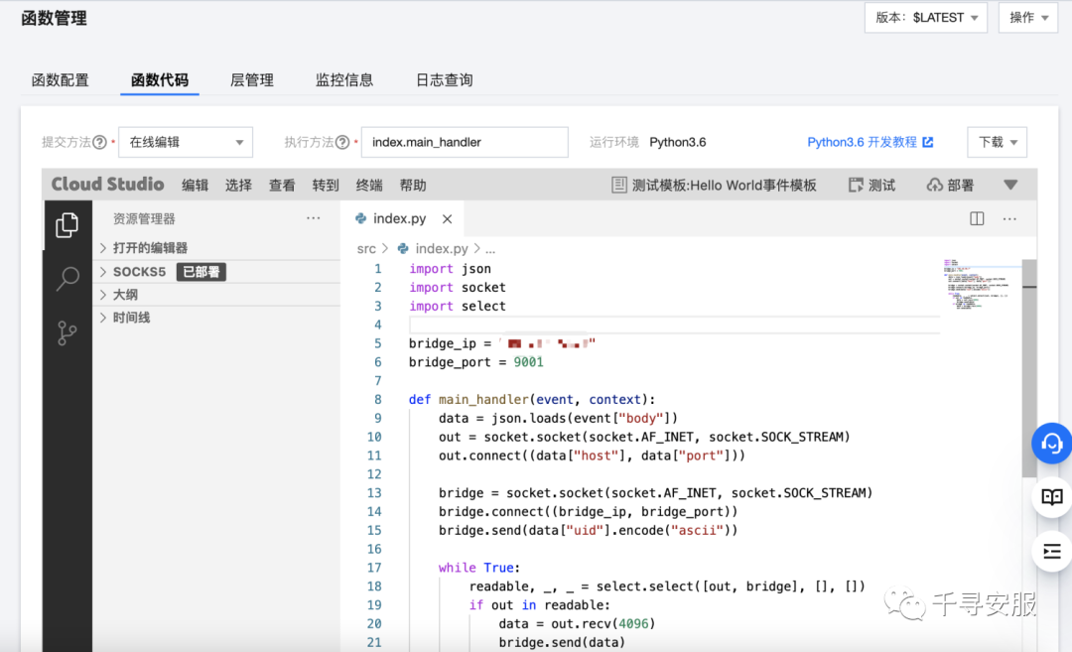Viewport: 1072px width, 652px height.
Task: Open the 转到 menu
Action: 326,186
